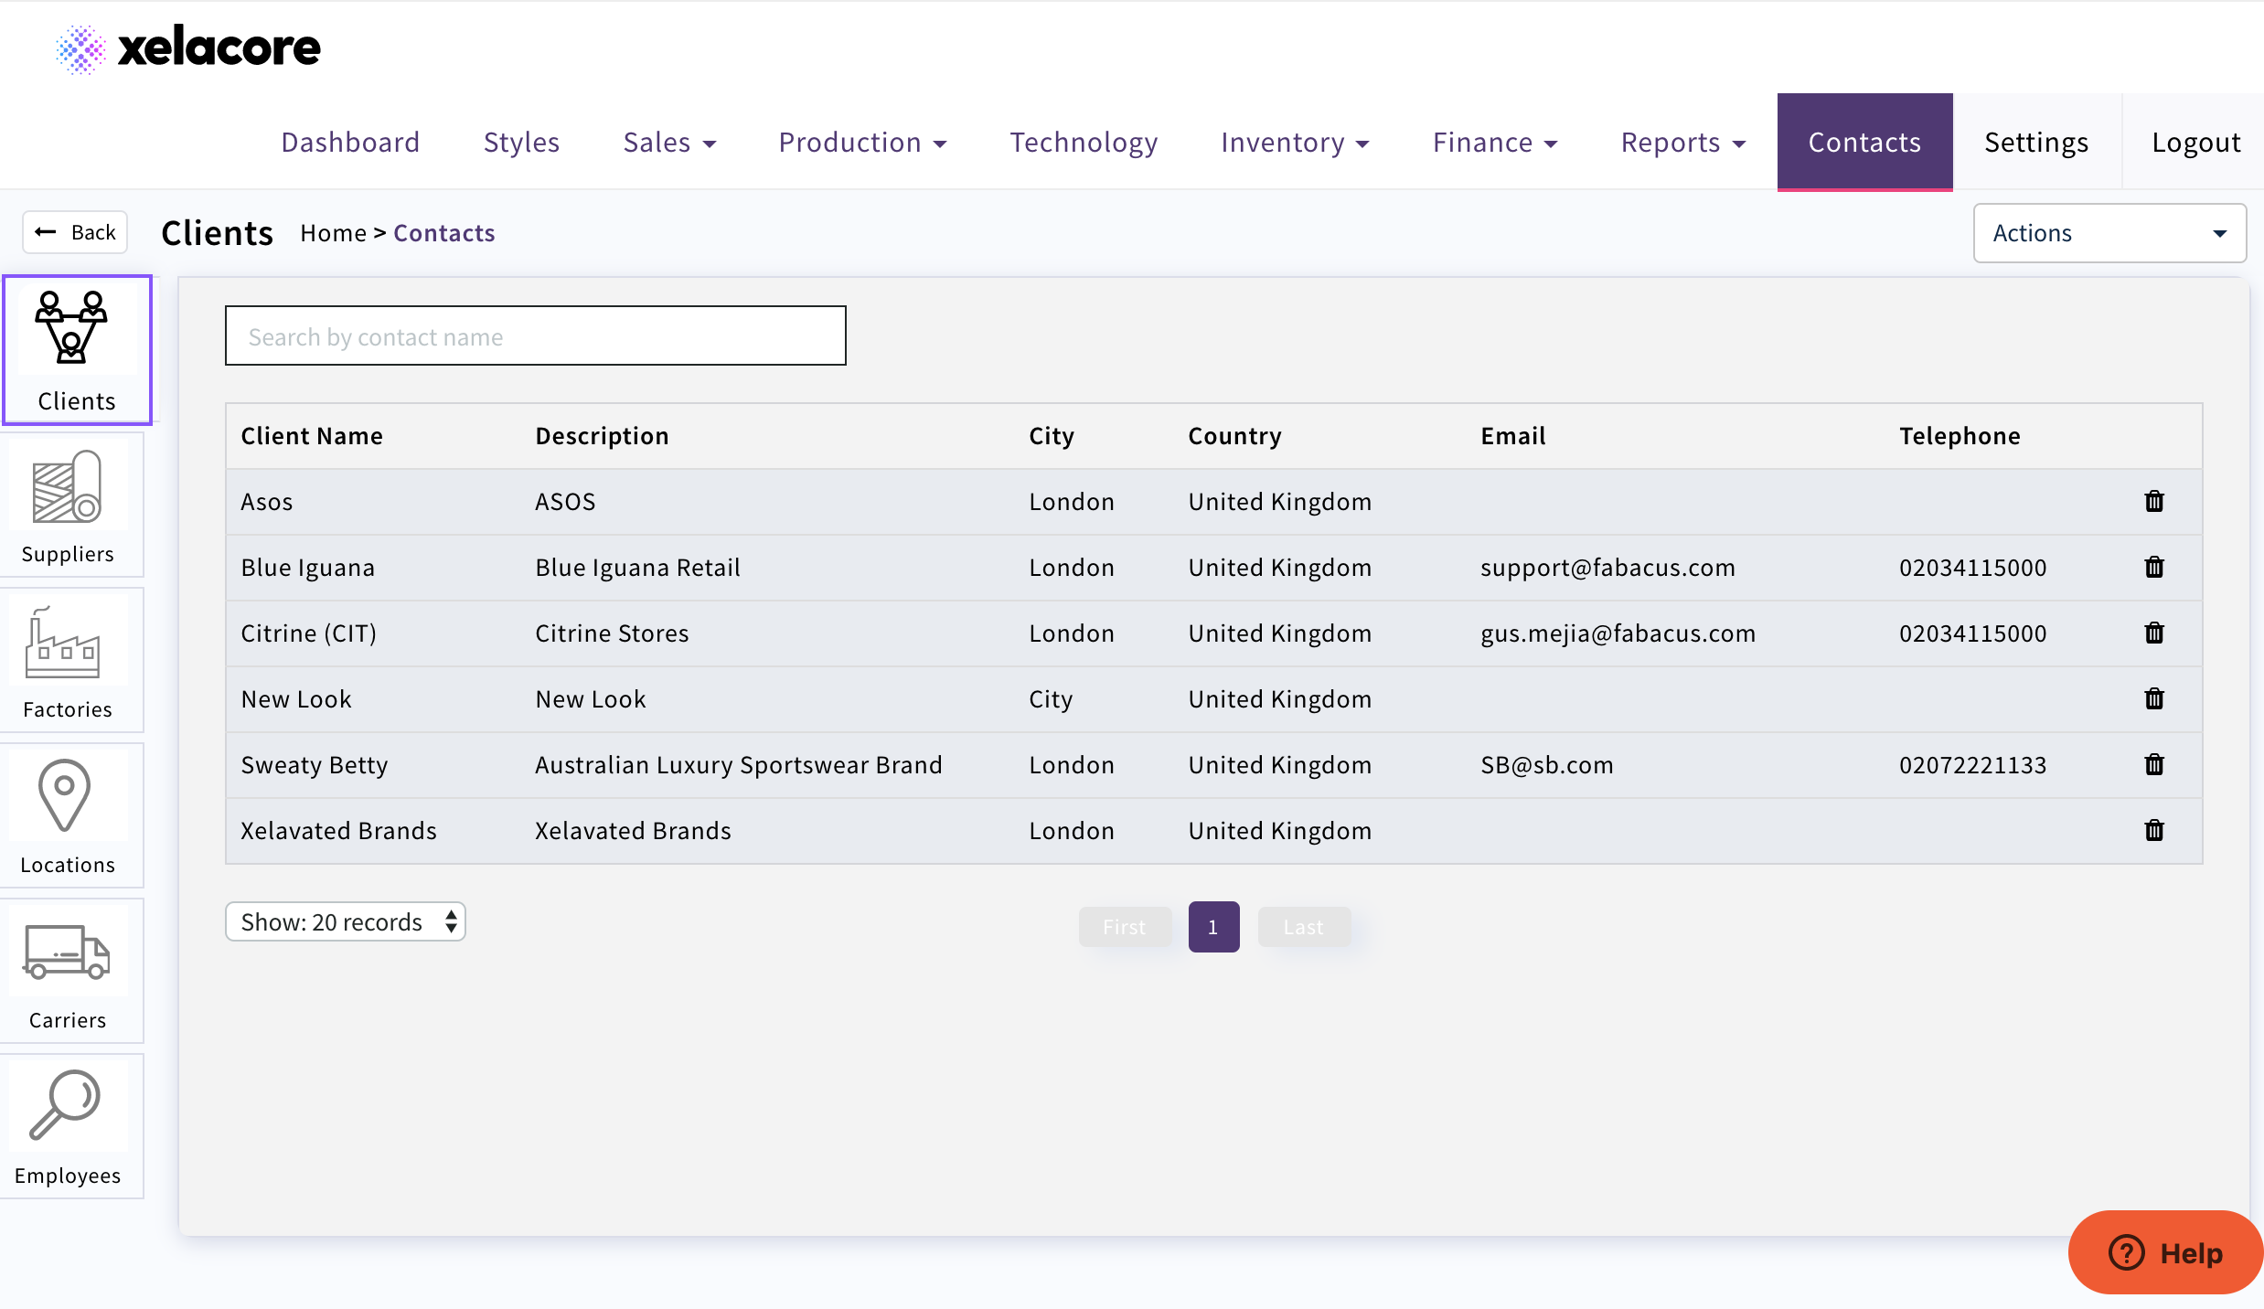Click trash icon for Citrine (CIT)

(2154, 633)
